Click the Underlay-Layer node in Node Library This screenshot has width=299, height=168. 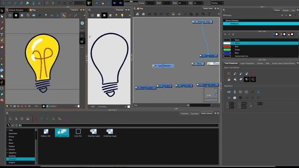(x=110, y=133)
